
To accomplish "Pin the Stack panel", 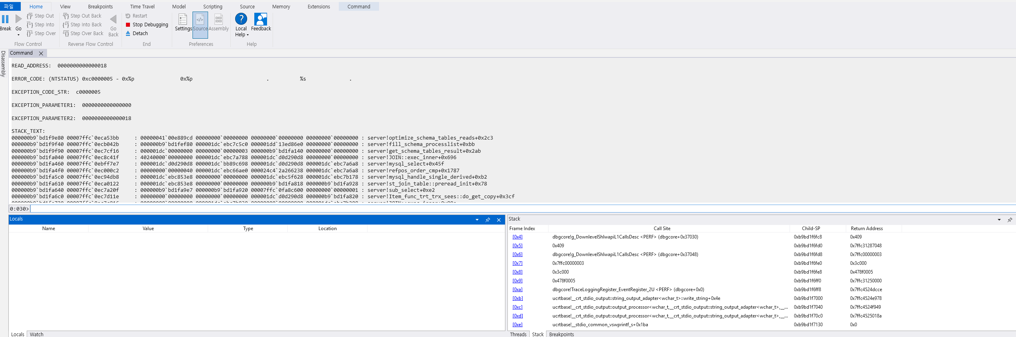I will pyautogui.click(x=1010, y=220).
